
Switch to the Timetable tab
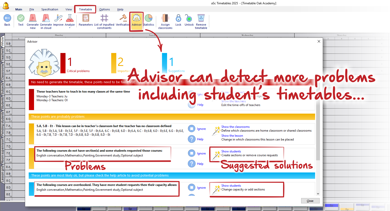click(x=85, y=9)
